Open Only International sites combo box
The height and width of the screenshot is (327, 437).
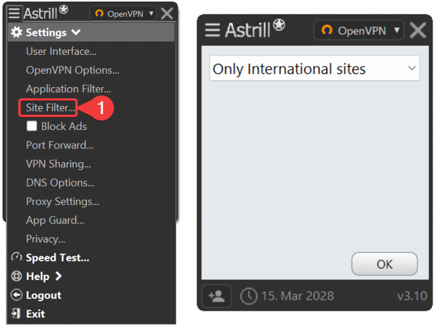[x=315, y=69]
